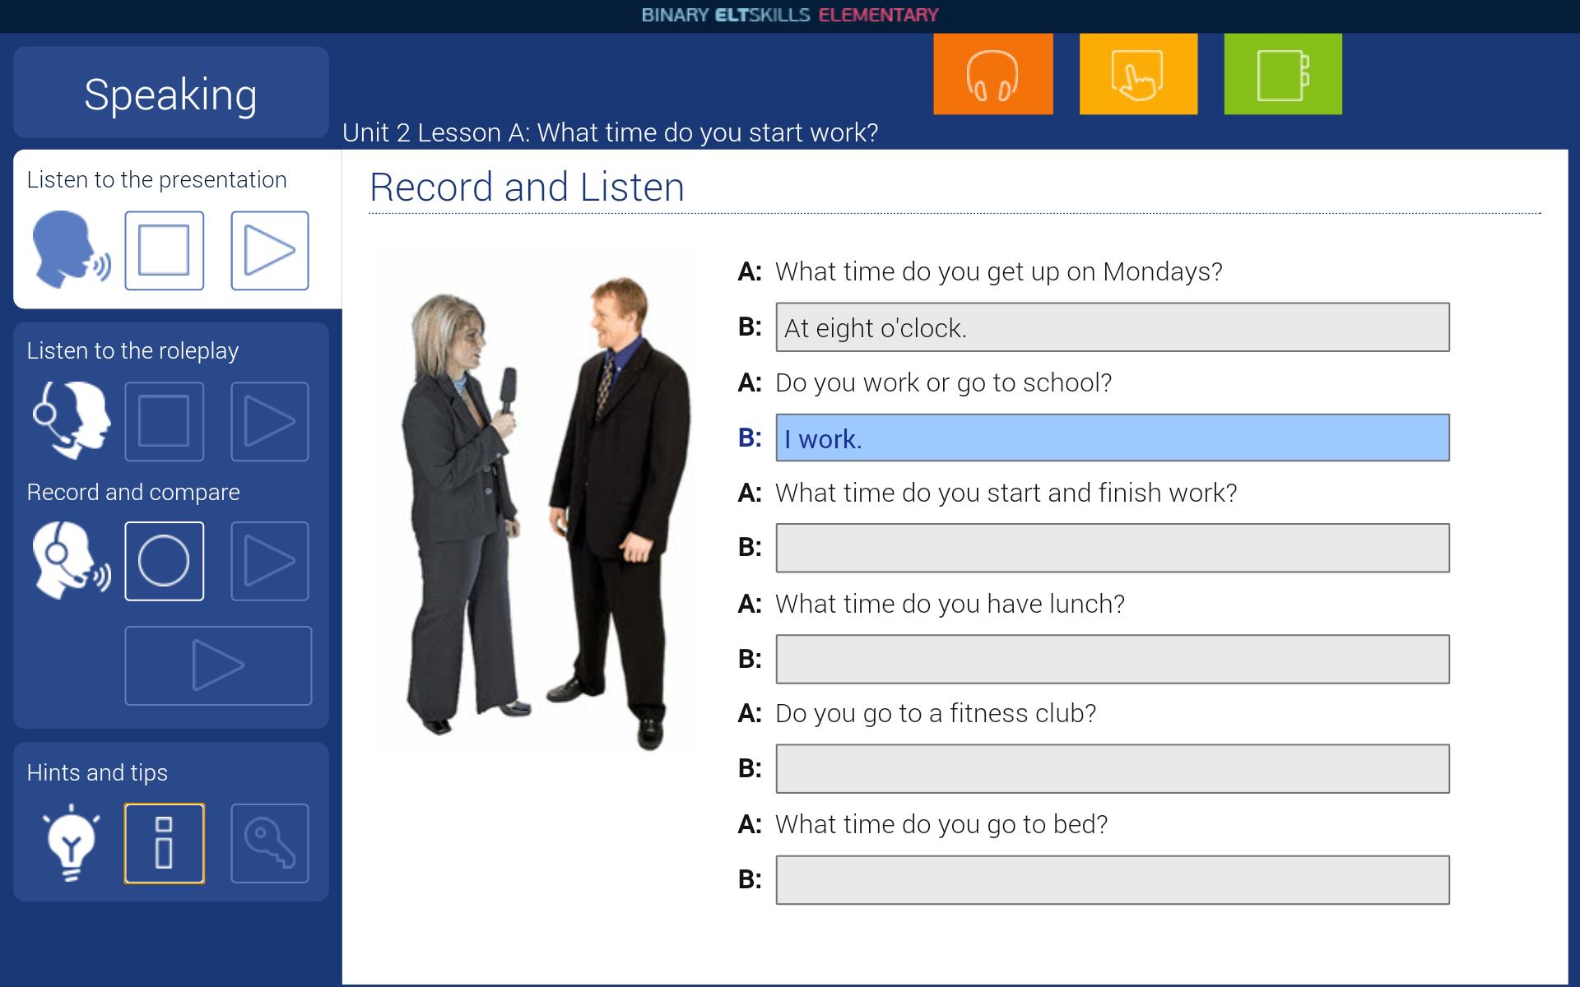The image size is (1580, 987).
Task: Click the key answers icon
Action: pos(270,844)
